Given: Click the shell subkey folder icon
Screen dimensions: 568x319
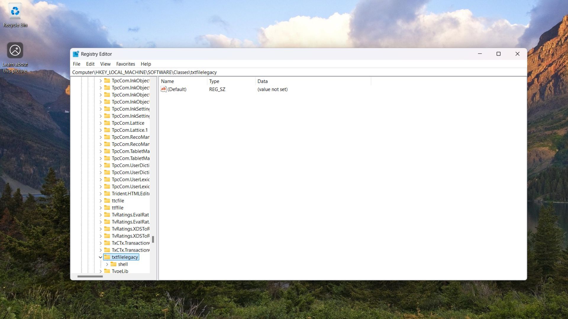Looking at the screenshot, I should 114,264.
